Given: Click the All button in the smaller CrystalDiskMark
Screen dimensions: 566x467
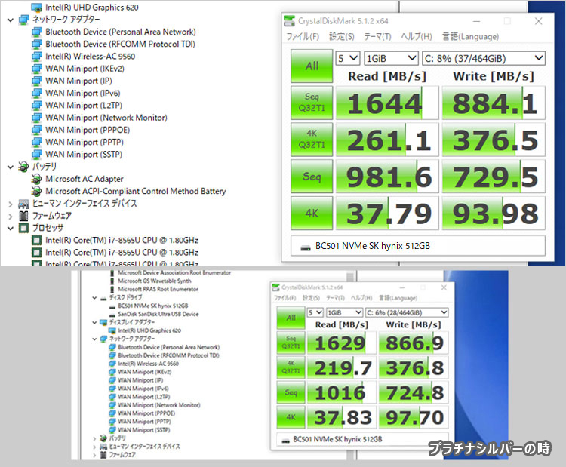Looking at the screenshot, I should (x=291, y=318).
